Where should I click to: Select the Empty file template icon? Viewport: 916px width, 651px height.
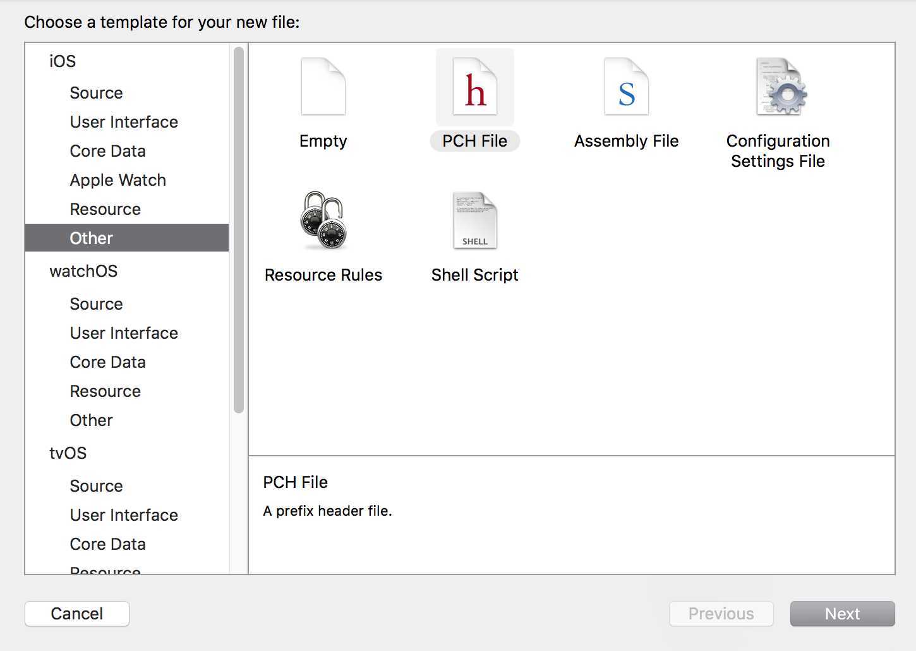323,87
